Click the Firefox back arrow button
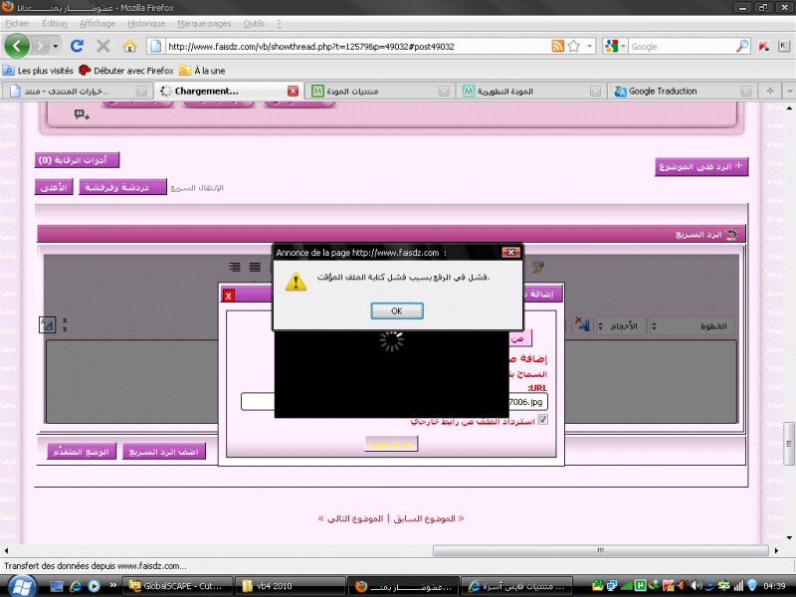The image size is (796, 597). [x=17, y=46]
